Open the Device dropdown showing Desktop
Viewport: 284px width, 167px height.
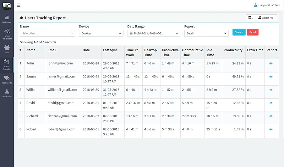[x=101, y=33]
